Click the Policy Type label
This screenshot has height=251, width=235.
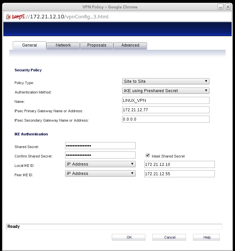pyautogui.click(x=24, y=83)
